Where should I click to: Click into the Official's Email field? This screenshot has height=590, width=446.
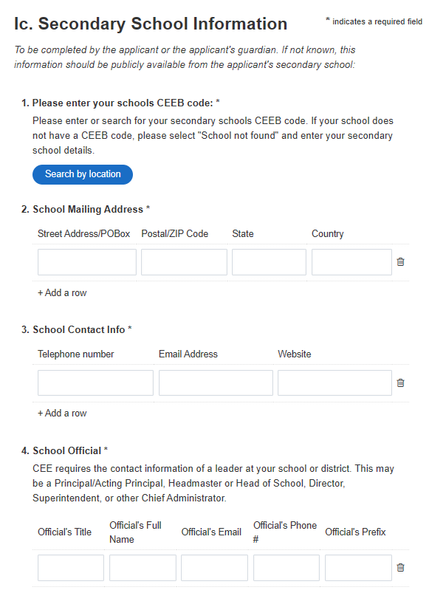215,567
